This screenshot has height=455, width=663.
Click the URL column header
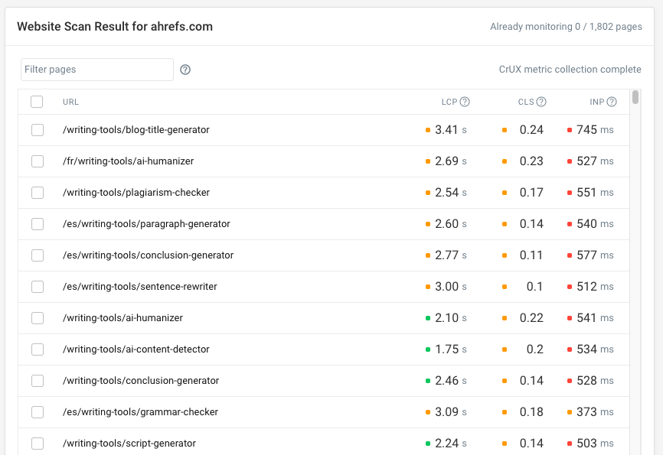click(x=70, y=102)
